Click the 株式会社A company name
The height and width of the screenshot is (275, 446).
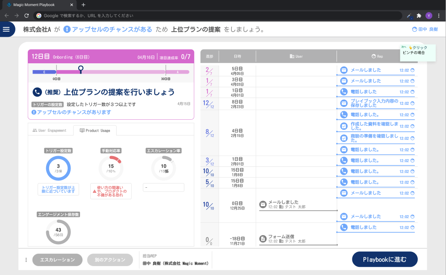(37, 29)
